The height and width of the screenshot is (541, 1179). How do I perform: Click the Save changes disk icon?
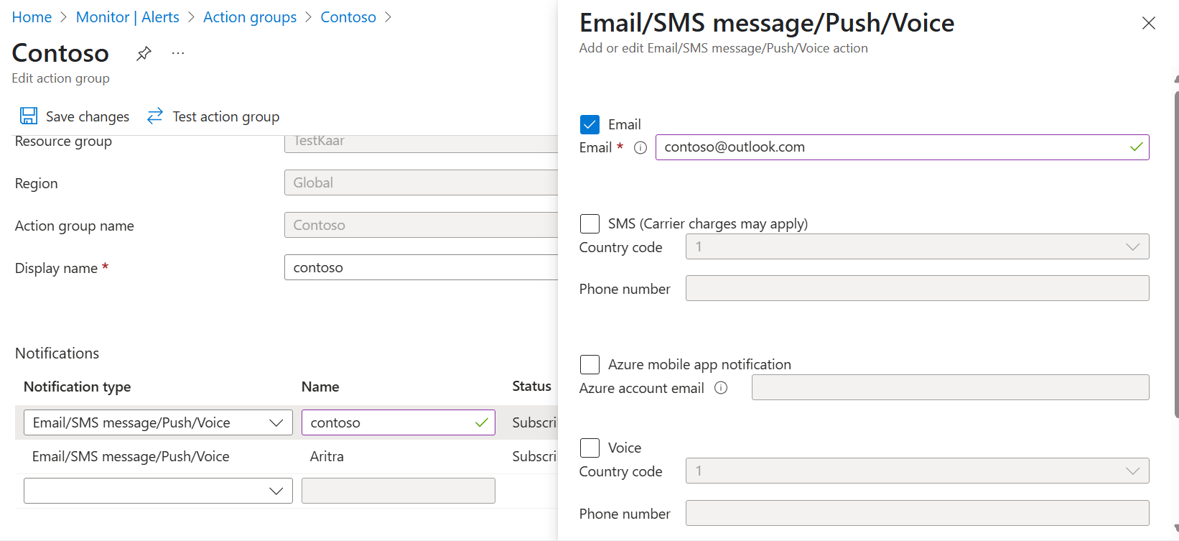coord(29,116)
